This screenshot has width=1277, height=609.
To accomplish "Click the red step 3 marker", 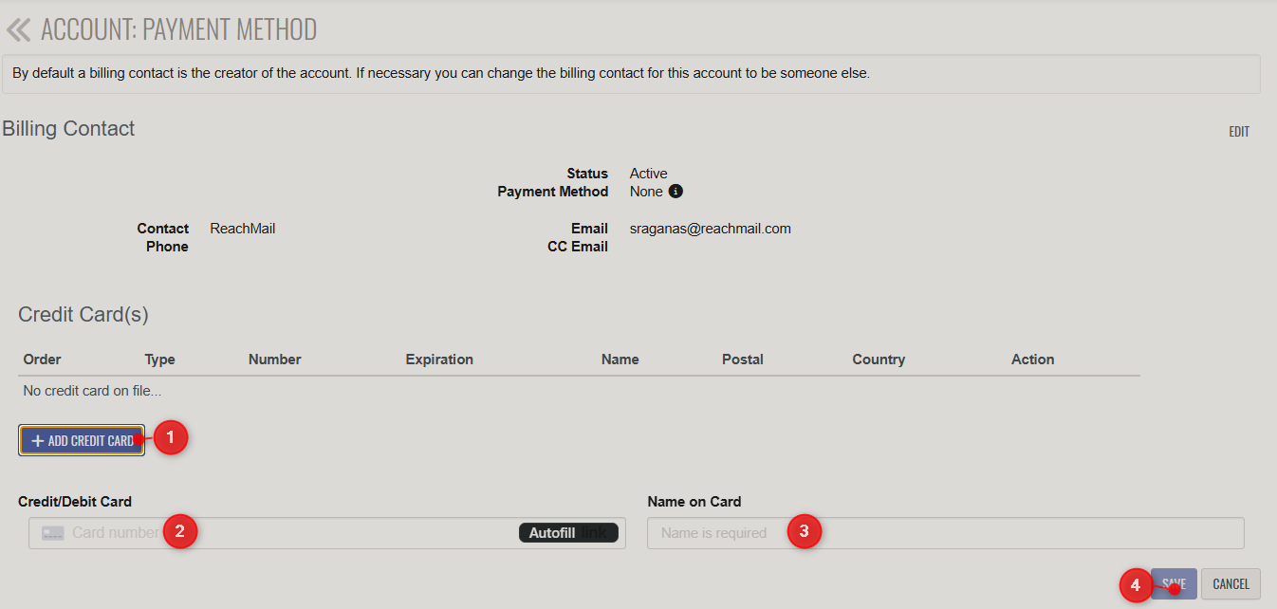I will point(804,531).
